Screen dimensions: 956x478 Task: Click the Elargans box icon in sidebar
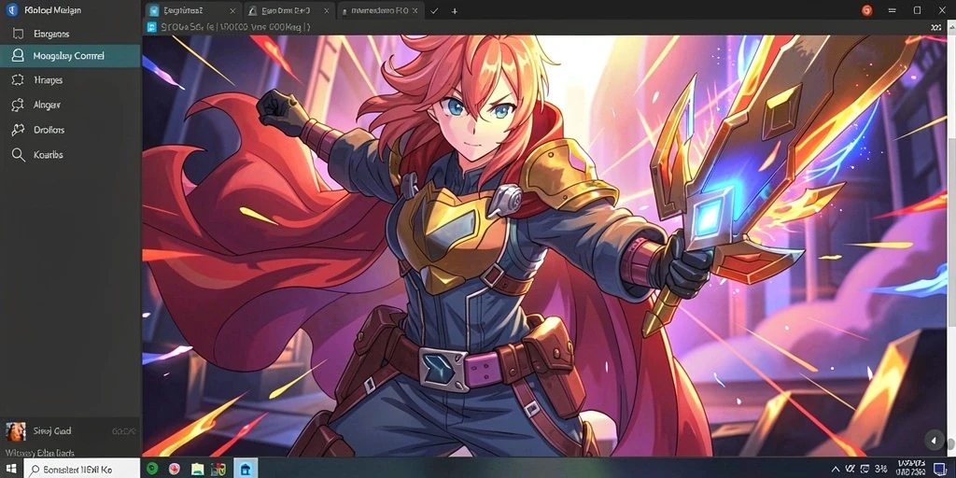(x=18, y=34)
